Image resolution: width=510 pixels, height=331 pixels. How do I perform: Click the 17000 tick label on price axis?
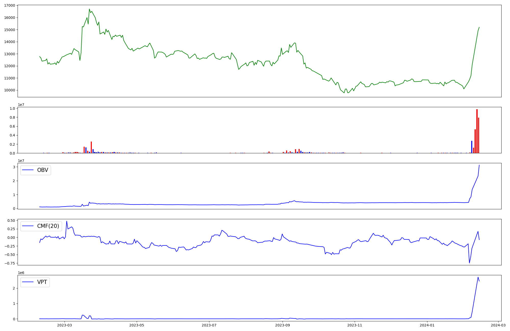click(9, 5)
